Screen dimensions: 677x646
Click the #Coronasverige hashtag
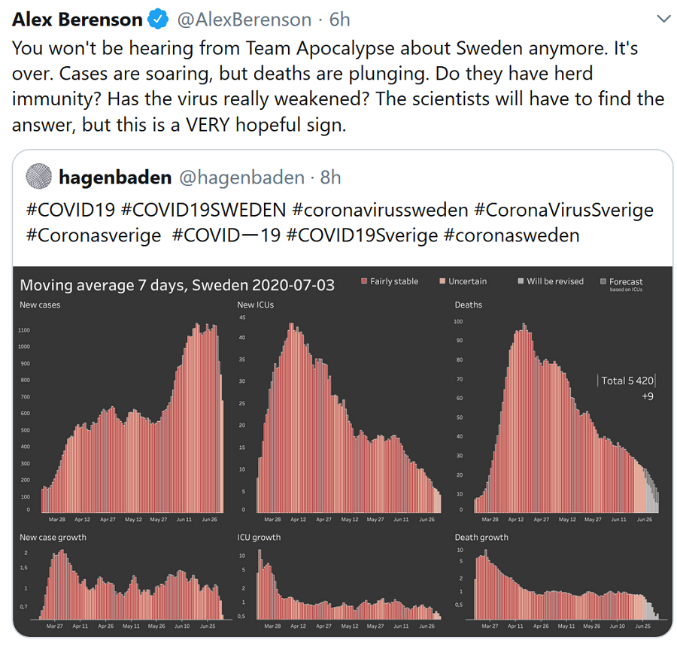(x=94, y=235)
